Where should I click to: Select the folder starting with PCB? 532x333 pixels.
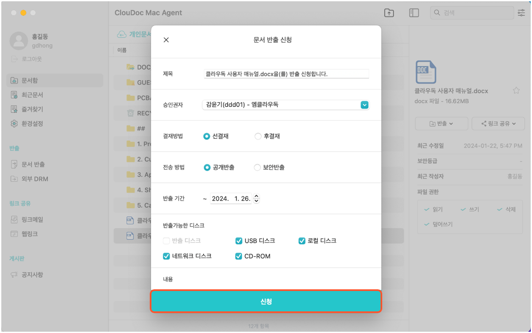tap(132, 98)
